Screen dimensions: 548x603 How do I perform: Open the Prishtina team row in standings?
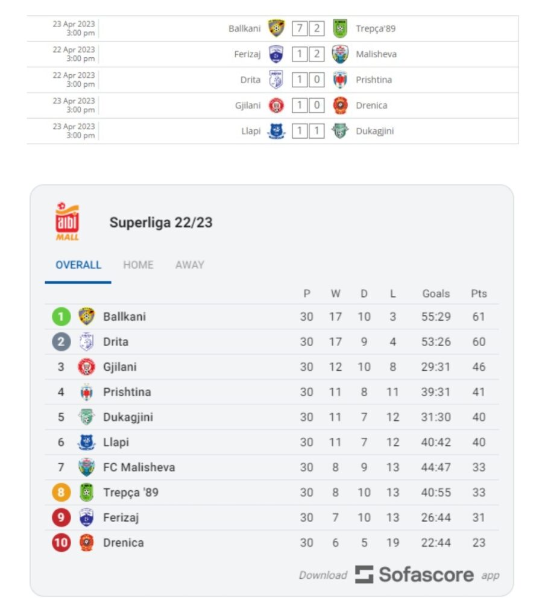pos(272,392)
